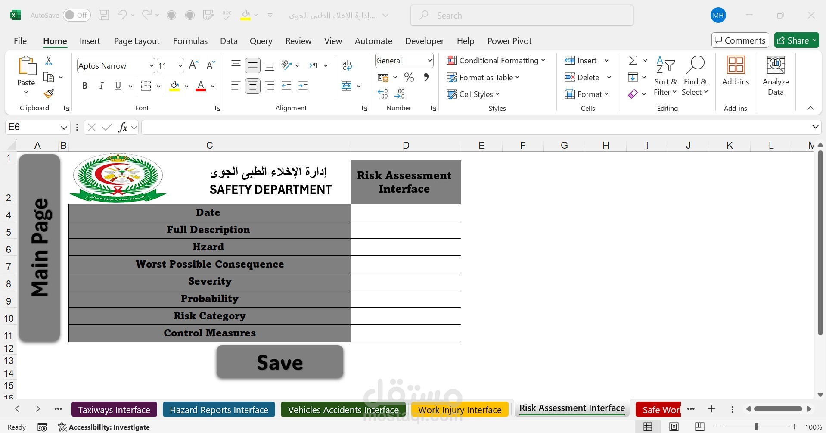Click the Spelling check icon in title bar
Viewport: 826px width, 433px height.
point(227,15)
